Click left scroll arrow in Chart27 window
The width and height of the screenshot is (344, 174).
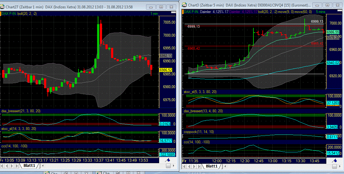tap(42, 166)
